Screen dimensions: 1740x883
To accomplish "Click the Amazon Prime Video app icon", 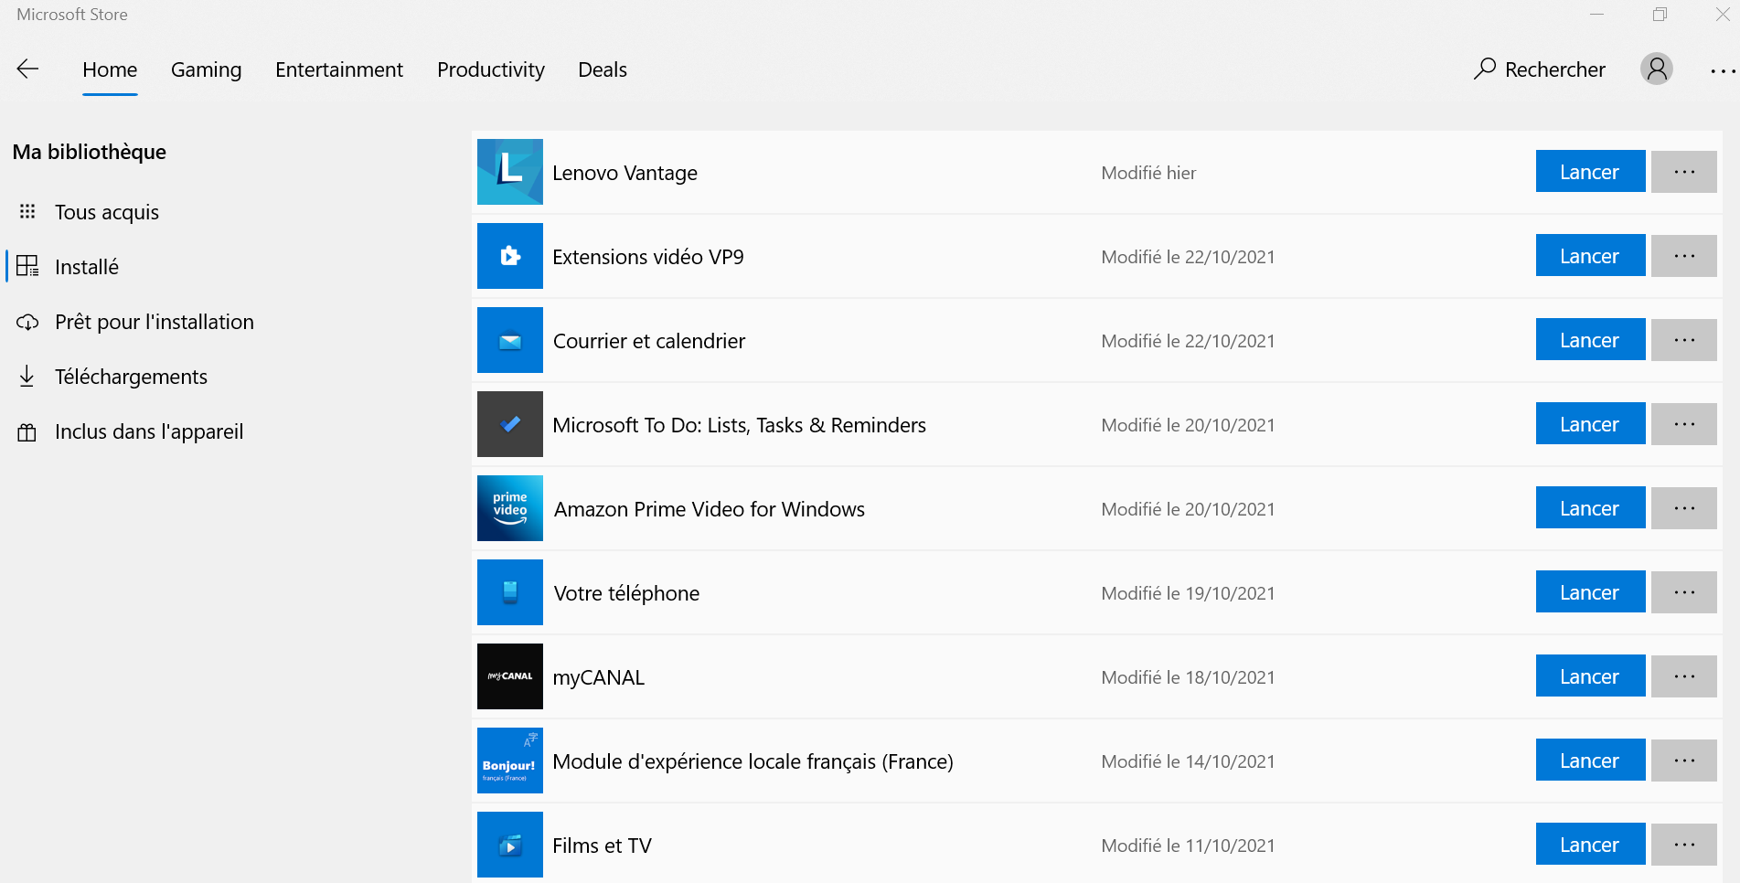I will pos(510,508).
